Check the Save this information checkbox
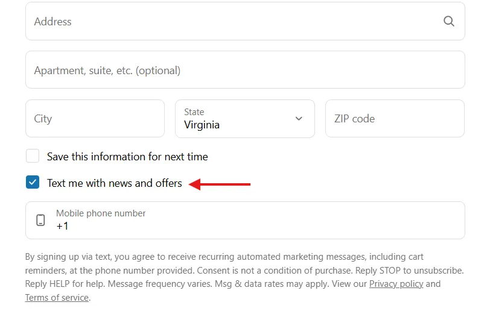Viewport: 490px width, 314px height. pyautogui.click(x=33, y=155)
